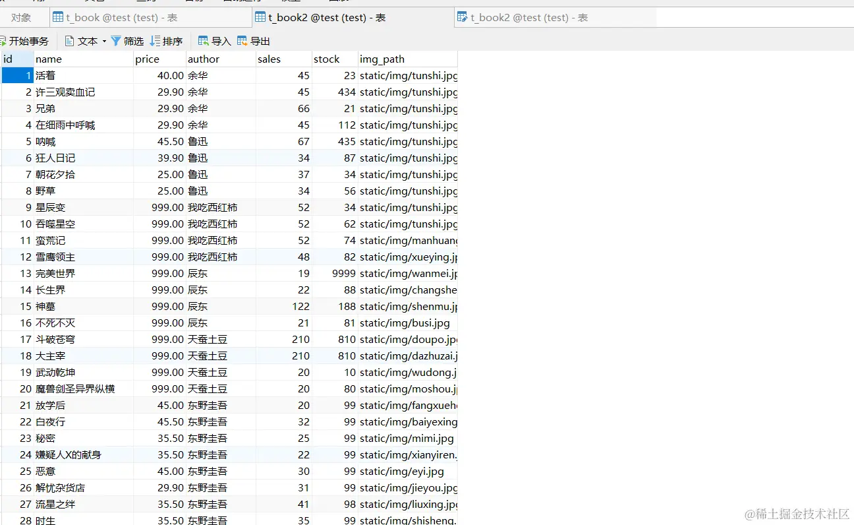This screenshot has height=525, width=854.
Task: Select the name cell 野草
Action: click(83, 191)
